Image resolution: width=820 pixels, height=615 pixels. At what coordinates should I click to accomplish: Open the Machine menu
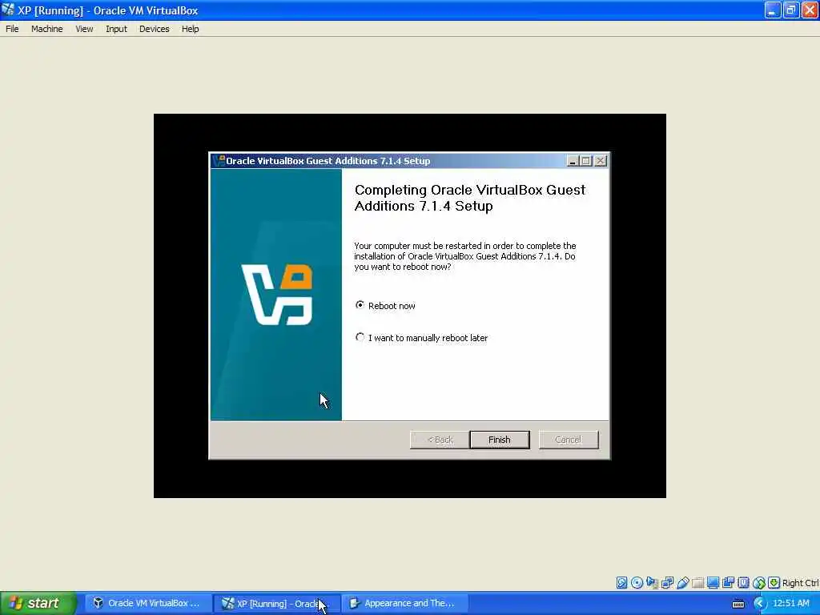tap(46, 29)
